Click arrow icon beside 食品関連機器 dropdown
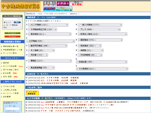Image resolution: width=151 pixels, height=113 pixels. (x=27, y=68)
